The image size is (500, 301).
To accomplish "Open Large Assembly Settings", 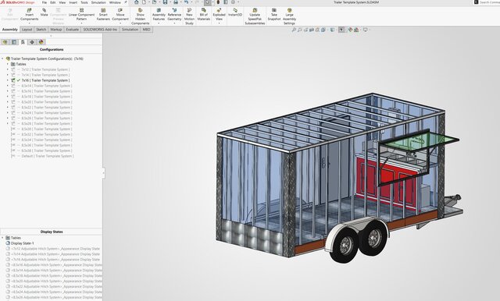I will pyautogui.click(x=289, y=16).
